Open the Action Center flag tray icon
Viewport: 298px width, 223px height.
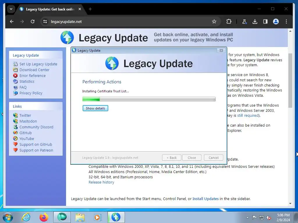click(254, 217)
